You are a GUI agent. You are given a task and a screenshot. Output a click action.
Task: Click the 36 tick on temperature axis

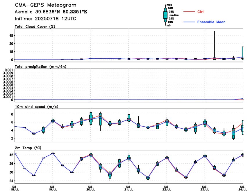click(11, 164)
